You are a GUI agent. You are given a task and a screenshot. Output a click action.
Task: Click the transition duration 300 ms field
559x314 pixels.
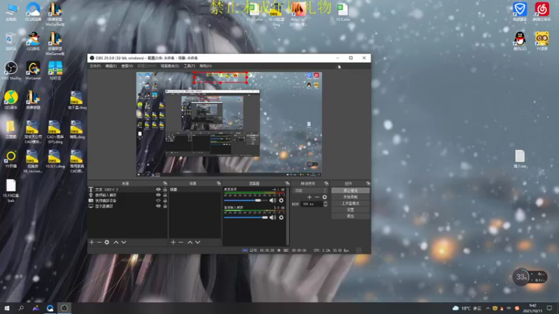[x=311, y=204]
